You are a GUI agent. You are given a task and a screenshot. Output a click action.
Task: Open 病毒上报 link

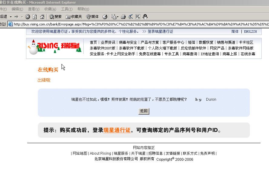tap(230, 54)
